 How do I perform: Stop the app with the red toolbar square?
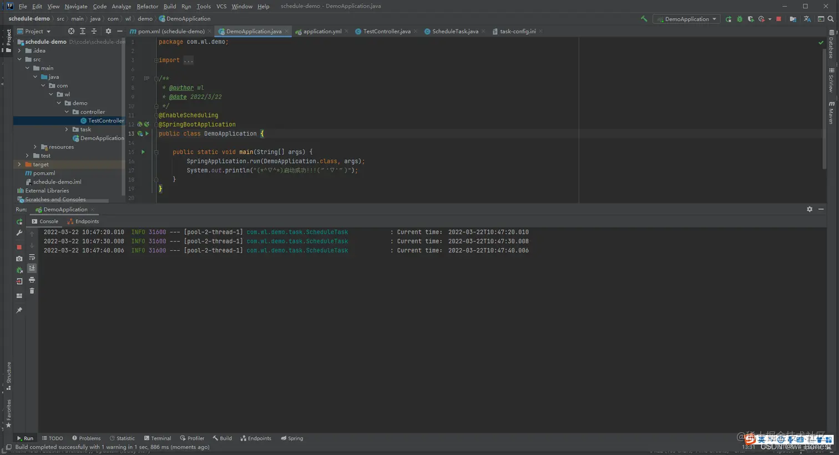click(x=779, y=19)
